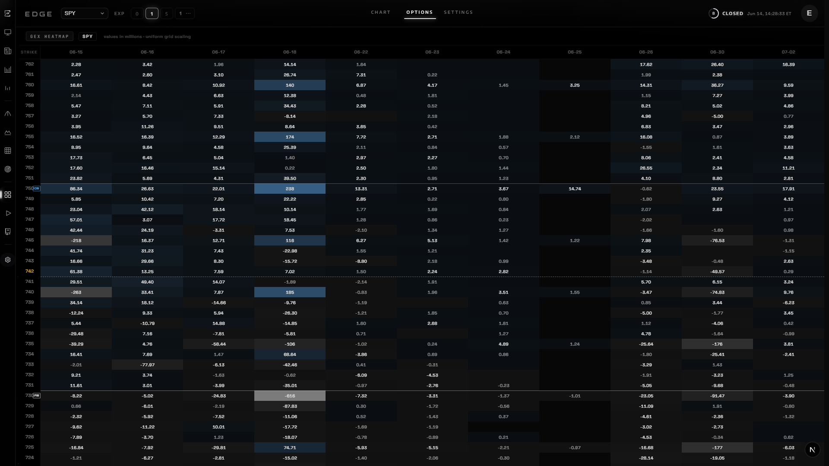
Task: Click the 762 strike row label
Action: pyautogui.click(x=29, y=64)
